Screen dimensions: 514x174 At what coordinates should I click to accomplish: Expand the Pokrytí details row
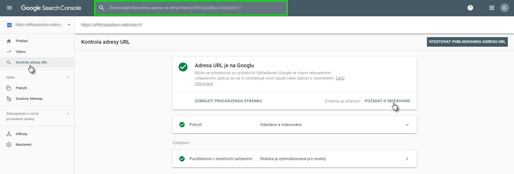tap(407, 124)
